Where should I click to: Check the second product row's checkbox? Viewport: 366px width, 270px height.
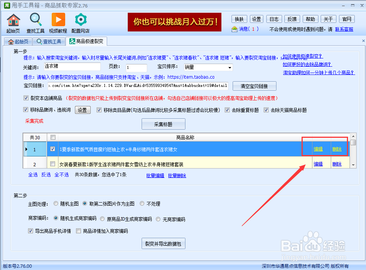[x=52, y=163]
